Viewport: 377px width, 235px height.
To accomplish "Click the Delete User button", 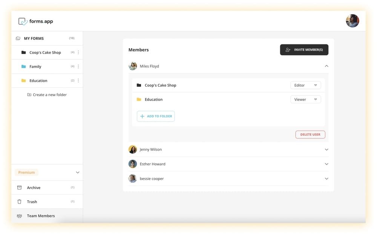I will pos(310,135).
